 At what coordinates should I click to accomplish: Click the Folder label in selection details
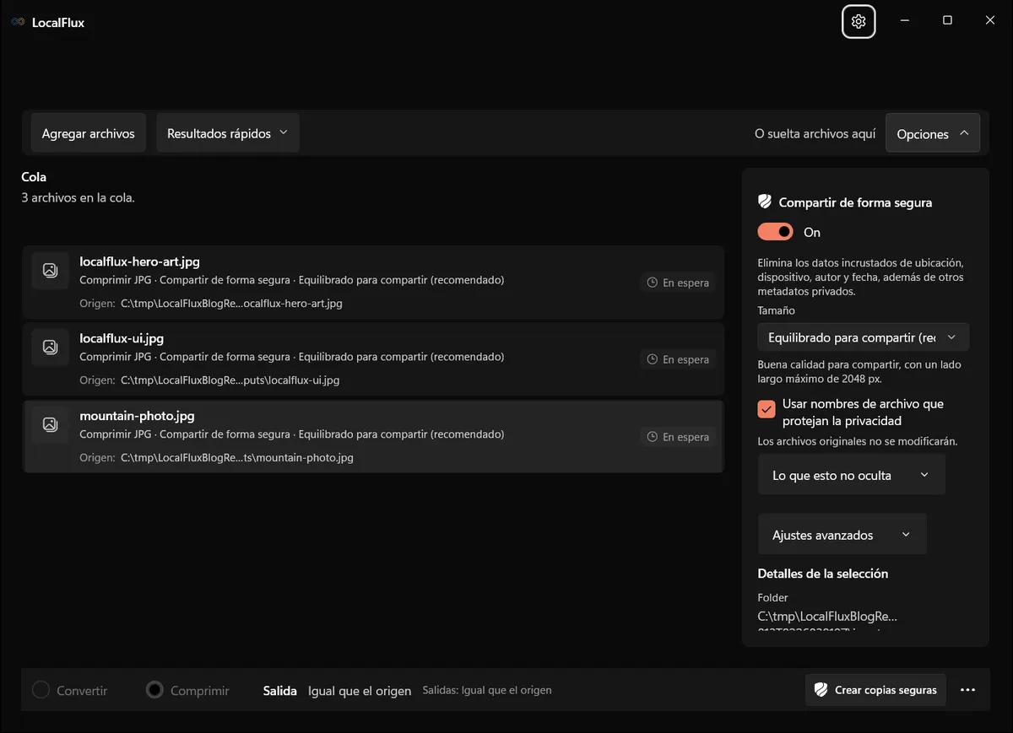pyautogui.click(x=773, y=597)
